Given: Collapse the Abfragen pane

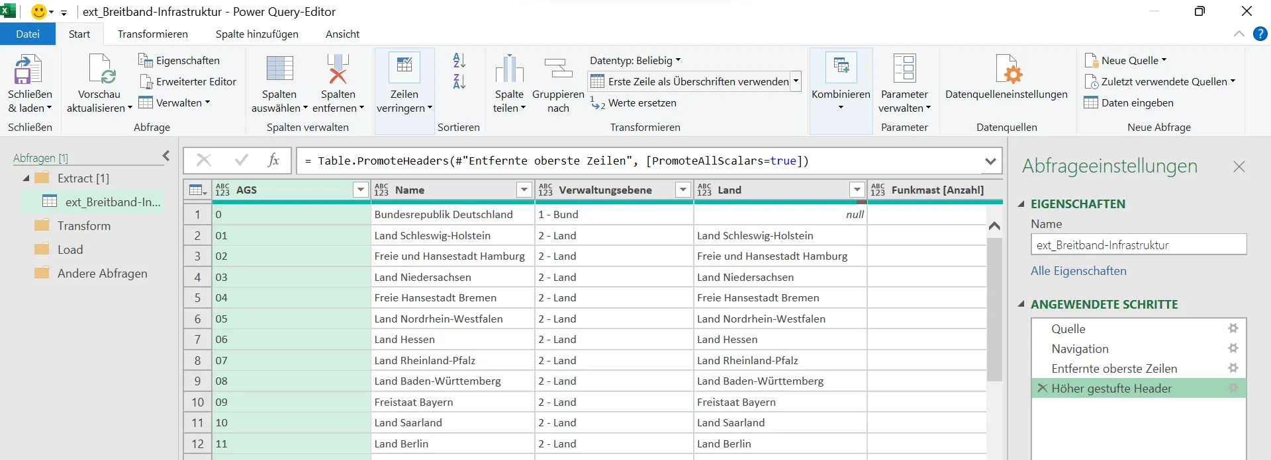Looking at the screenshot, I should click(x=166, y=156).
